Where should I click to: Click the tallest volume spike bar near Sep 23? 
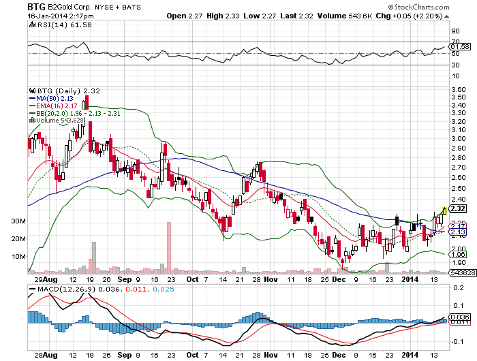(x=169, y=247)
